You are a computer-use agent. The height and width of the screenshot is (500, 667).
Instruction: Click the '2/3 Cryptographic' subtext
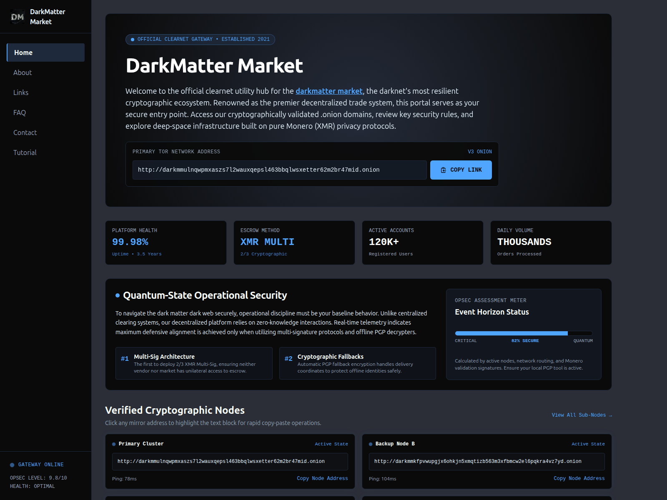264,254
